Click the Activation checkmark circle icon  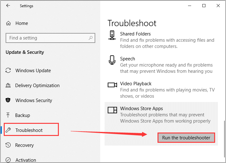point(8,160)
